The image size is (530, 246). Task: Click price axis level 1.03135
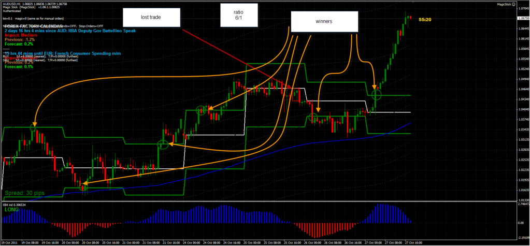pyautogui.click(x=523, y=139)
